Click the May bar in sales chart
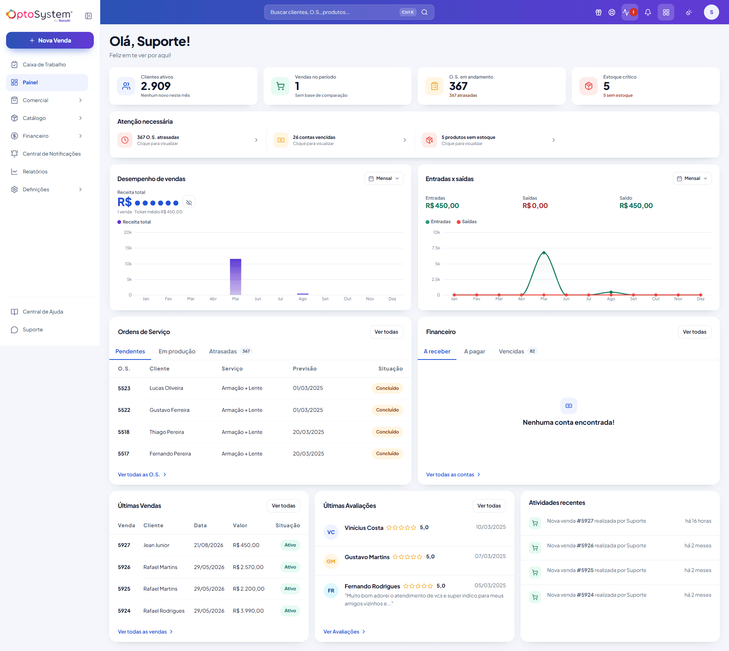This screenshot has height=651, width=729. (x=235, y=277)
